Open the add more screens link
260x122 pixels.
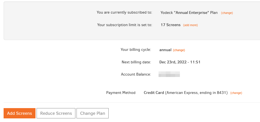pyautogui.click(x=190, y=25)
